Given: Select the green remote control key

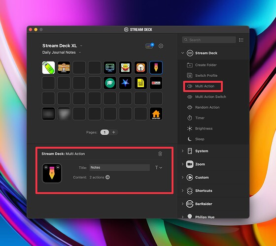Looking at the screenshot, I should [48, 67].
